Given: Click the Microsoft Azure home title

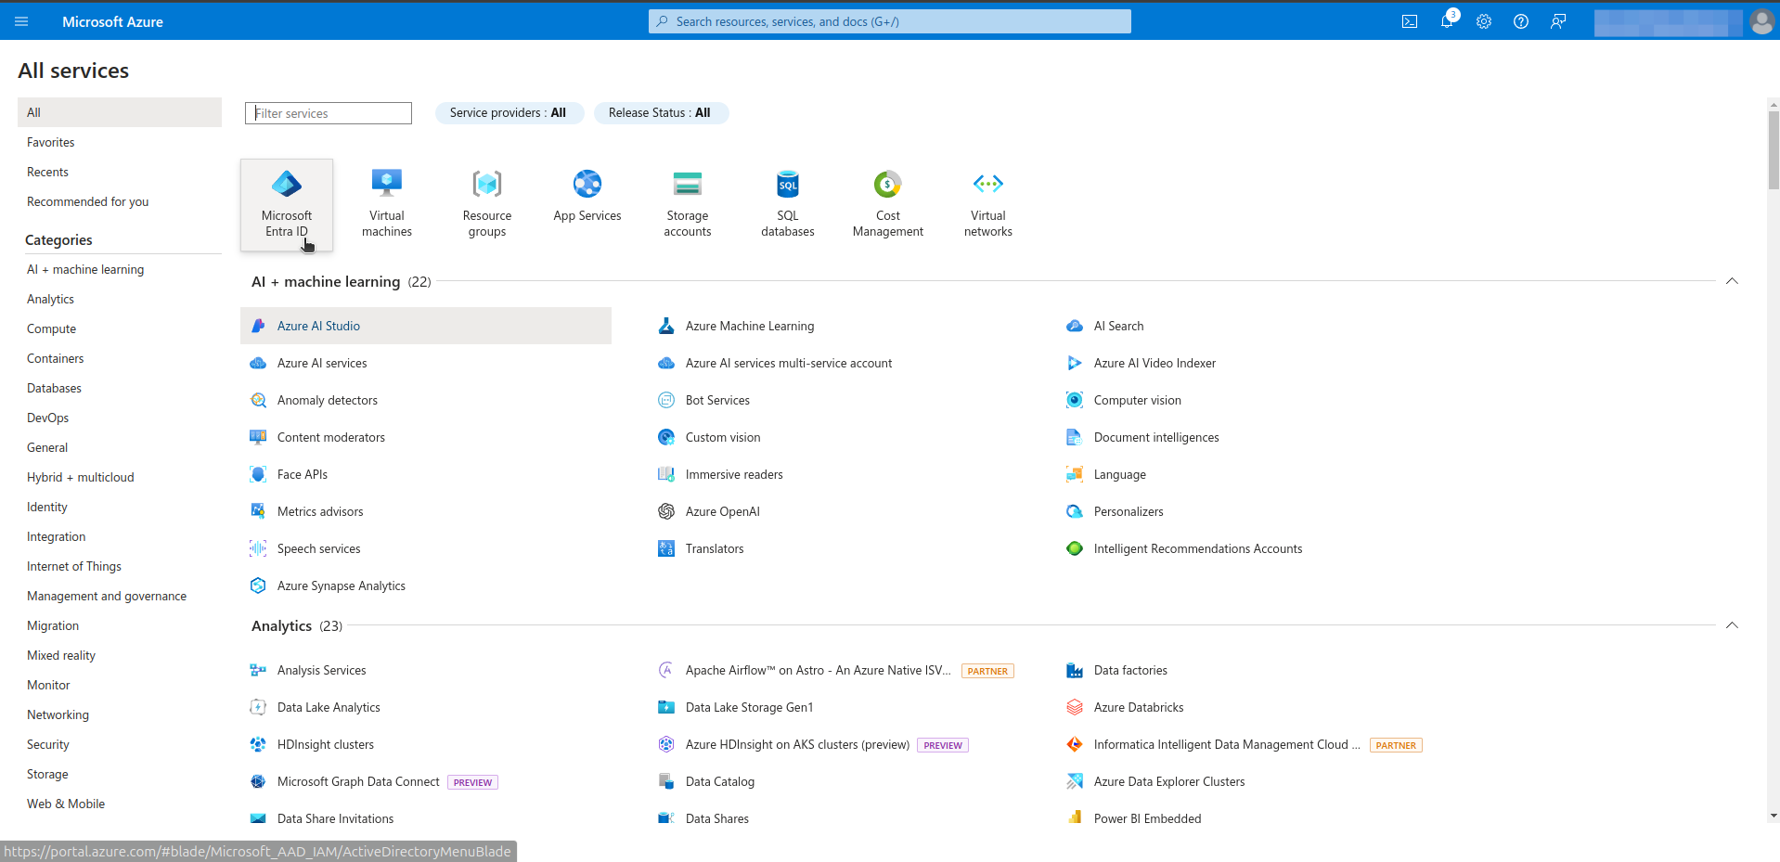Looking at the screenshot, I should [112, 21].
